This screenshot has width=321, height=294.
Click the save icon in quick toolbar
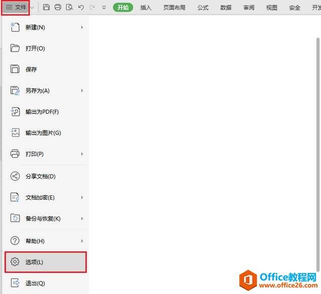[46, 8]
